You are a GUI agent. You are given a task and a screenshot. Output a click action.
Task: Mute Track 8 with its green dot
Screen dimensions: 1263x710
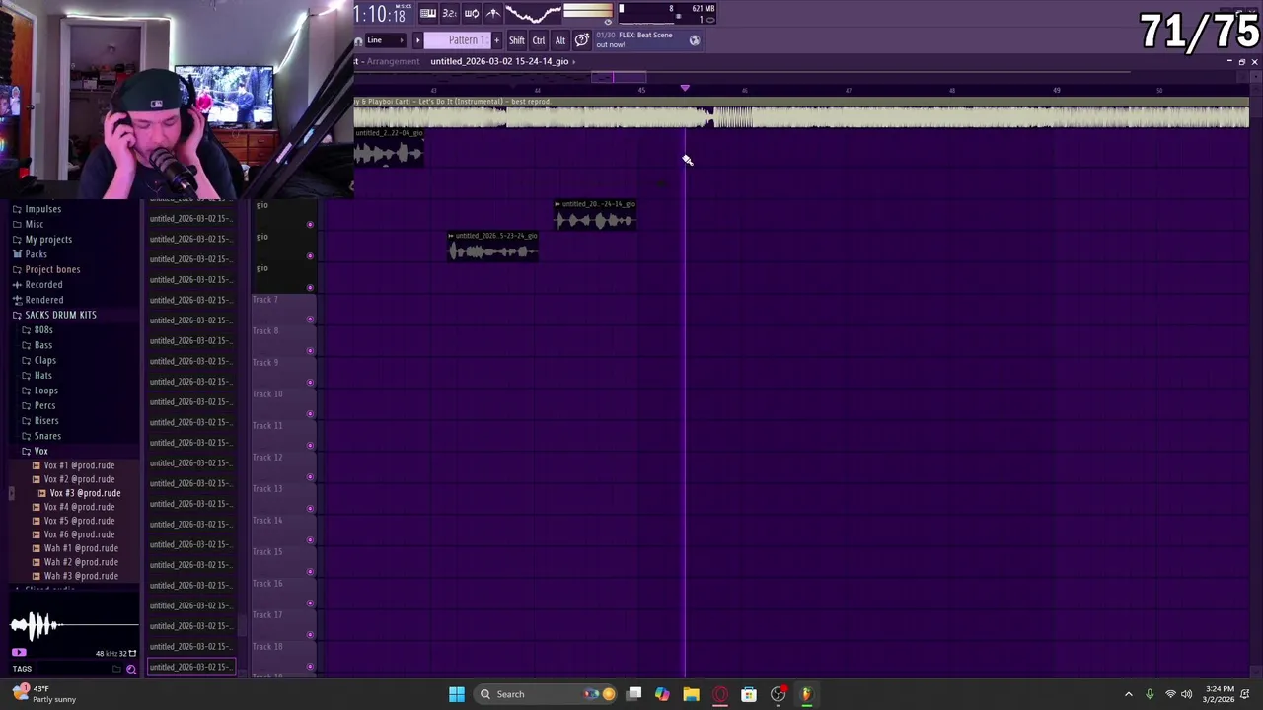coord(310,351)
